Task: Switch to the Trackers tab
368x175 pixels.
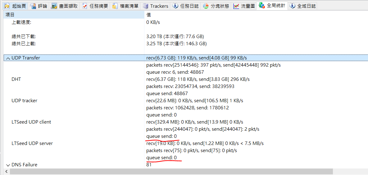Action: click(156, 6)
